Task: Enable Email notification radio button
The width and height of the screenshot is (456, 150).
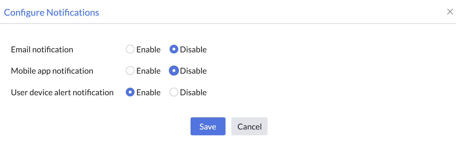Action: (130, 49)
